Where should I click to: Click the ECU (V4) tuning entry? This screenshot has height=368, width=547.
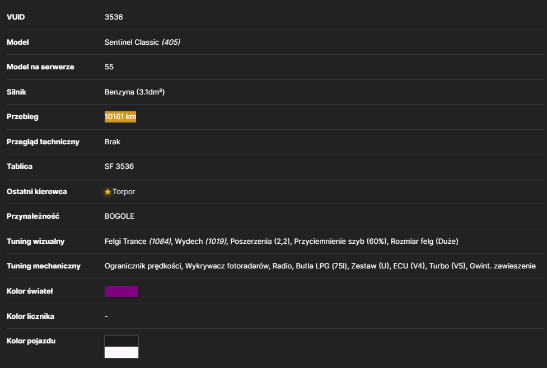pos(409,266)
